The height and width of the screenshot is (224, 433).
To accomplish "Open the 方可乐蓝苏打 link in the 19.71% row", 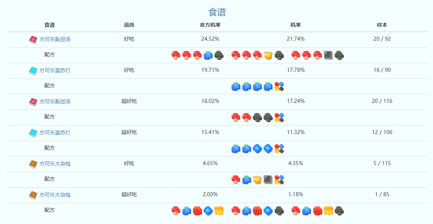I will 55,70.
